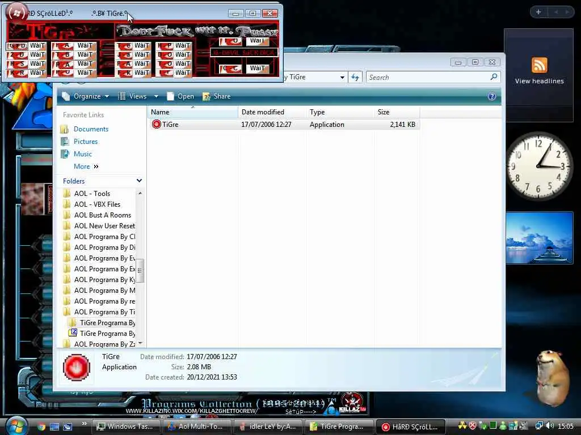Click the View headlines RSS feed icon
The width and height of the screenshot is (581, 435).
539,65
